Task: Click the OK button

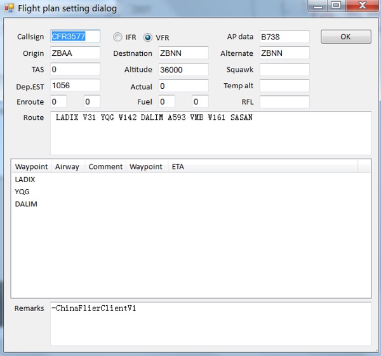Action: [x=346, y=37]
